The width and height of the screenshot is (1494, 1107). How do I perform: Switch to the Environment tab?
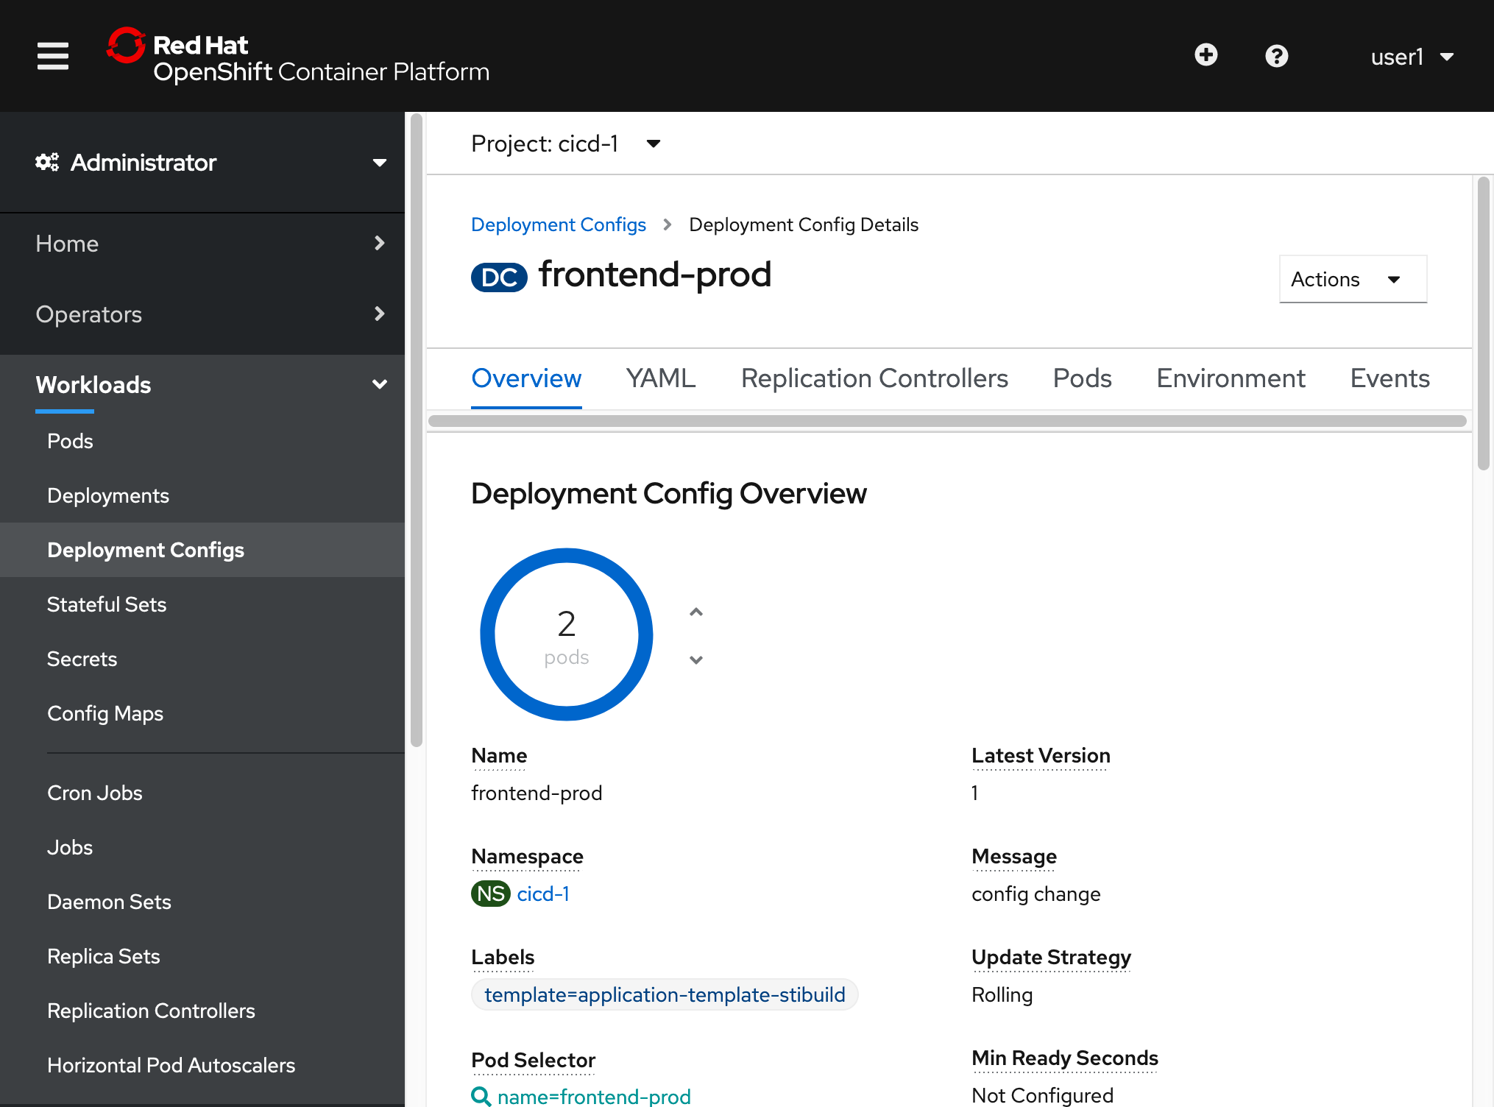(x=1231, y=378)
